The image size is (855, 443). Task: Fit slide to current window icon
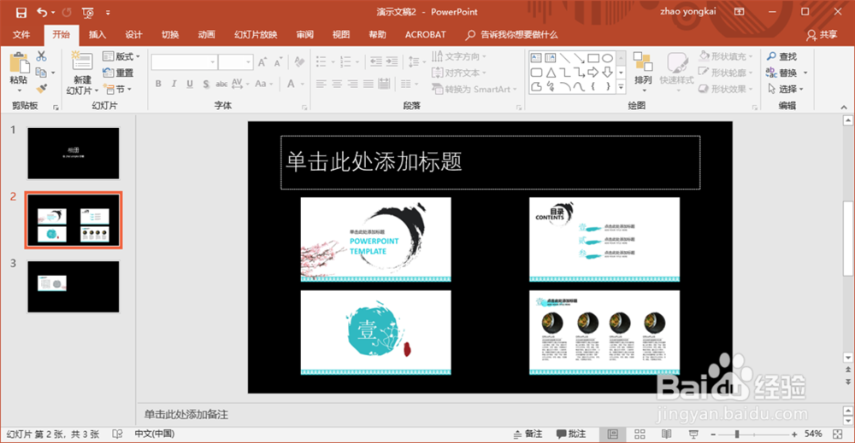point(838,434)
